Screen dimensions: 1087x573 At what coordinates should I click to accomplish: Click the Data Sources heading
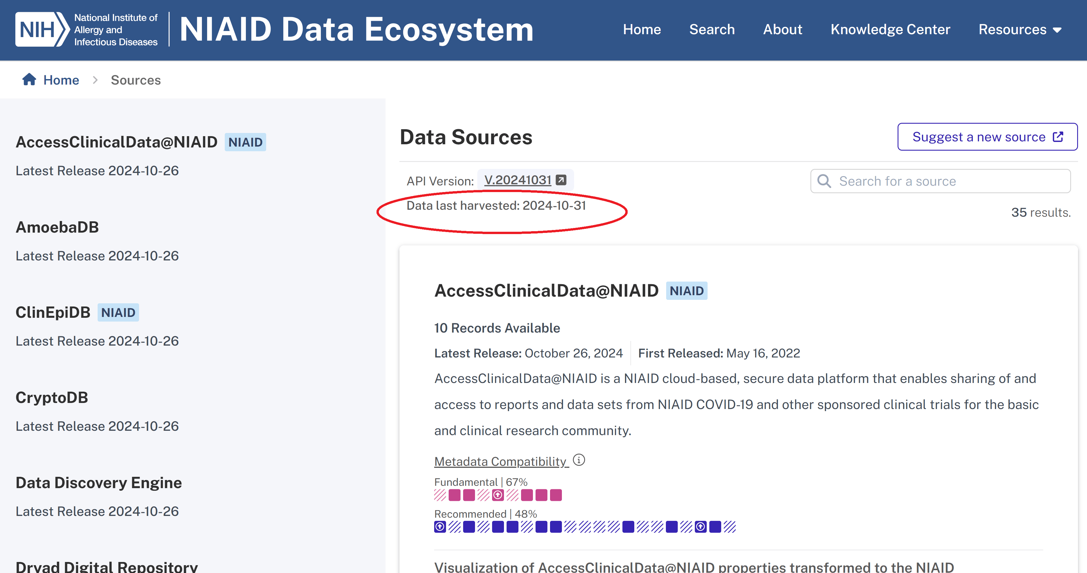[x=466, y=137]
